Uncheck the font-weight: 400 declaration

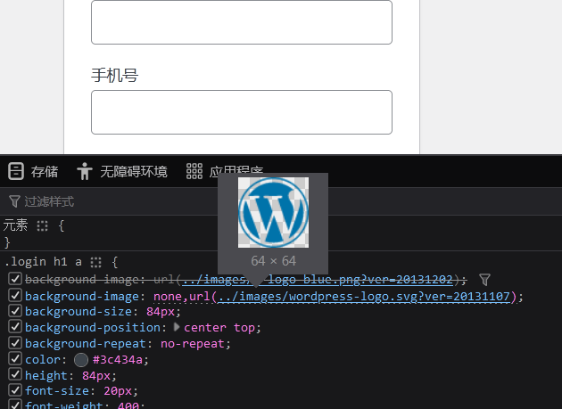(x=15, y=405)
